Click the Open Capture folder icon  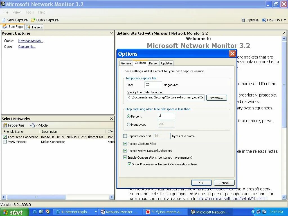(x=33, y=20)
